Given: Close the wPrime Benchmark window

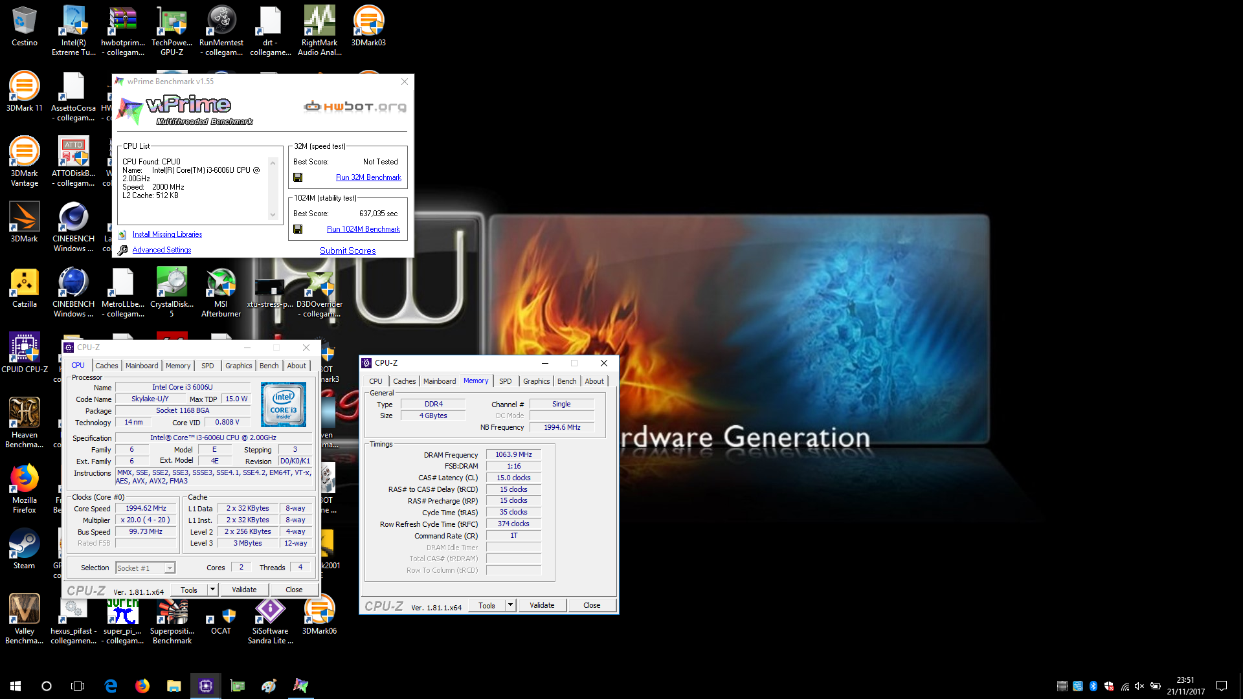Looking at the screenshot, I should tap(405, 82).
